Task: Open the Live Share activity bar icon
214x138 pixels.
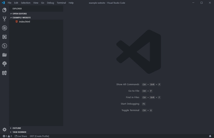Action: [x=4, y=73]
